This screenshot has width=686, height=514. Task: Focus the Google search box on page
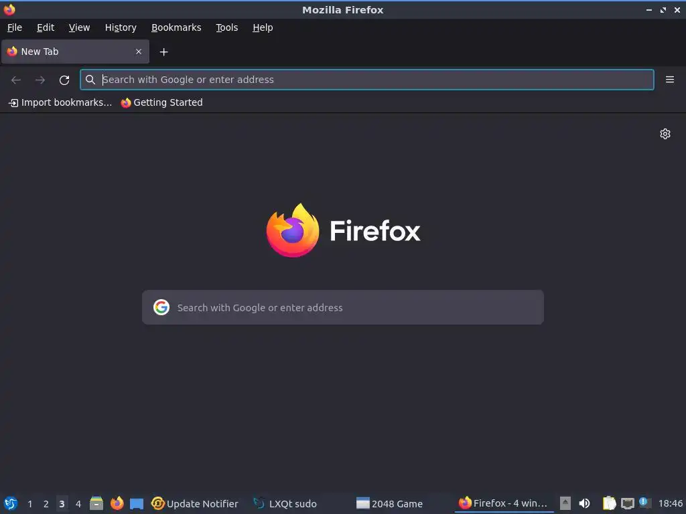coord(343,307)
